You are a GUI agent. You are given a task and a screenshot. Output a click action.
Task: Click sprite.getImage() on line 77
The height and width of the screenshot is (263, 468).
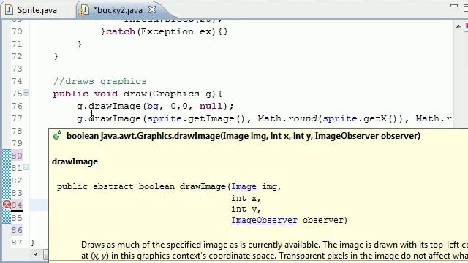[x=196, y=118]
